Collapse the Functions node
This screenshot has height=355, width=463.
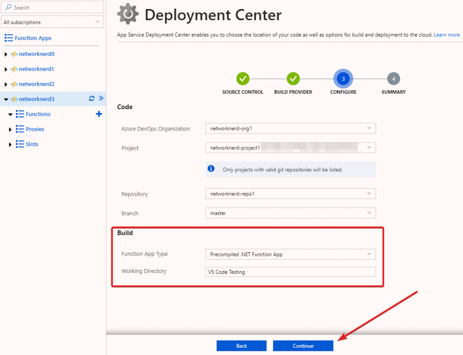coord(10,114)
